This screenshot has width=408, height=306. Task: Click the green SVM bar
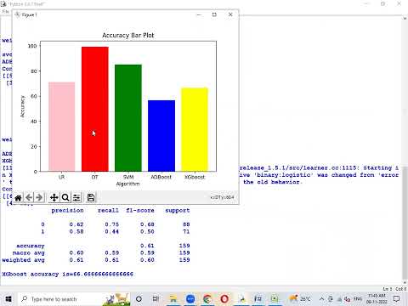(x=128, y=118)
